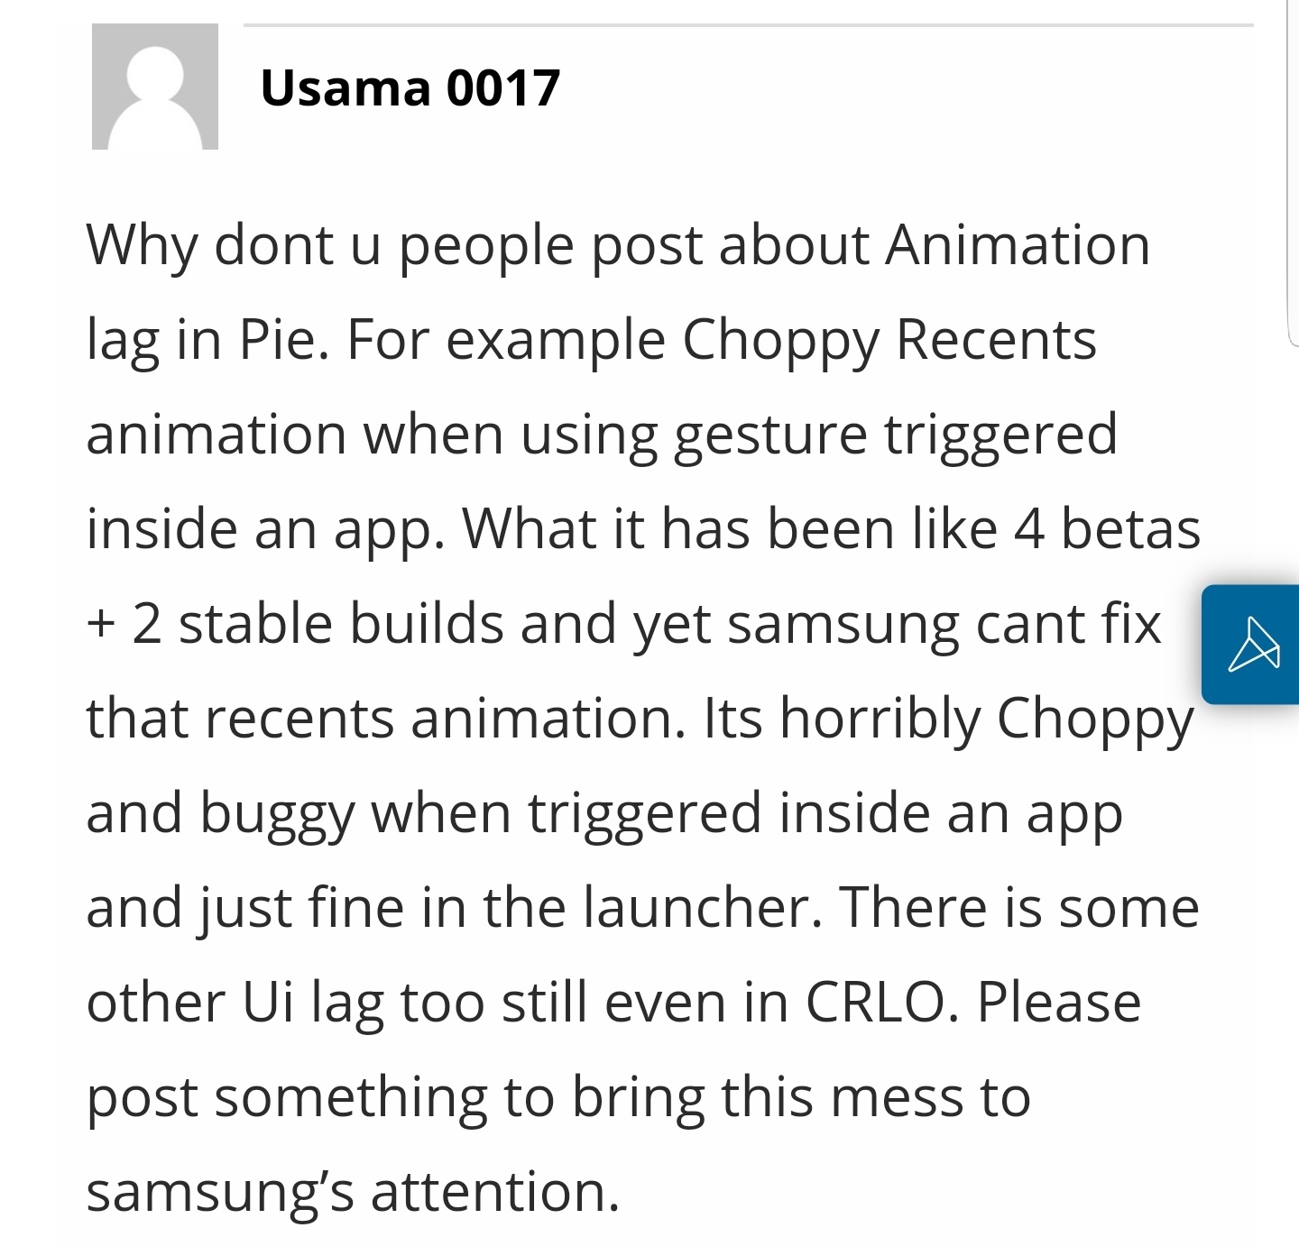Image resolution: width=1299 pixels, height=1246 pixels.
Task: Click the word "Animation" in first comment line
Action: (x=1017, y=245)
